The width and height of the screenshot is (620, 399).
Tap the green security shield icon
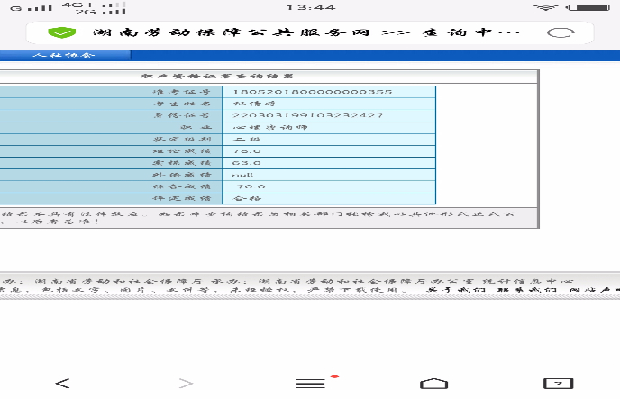tap(61, 32)
